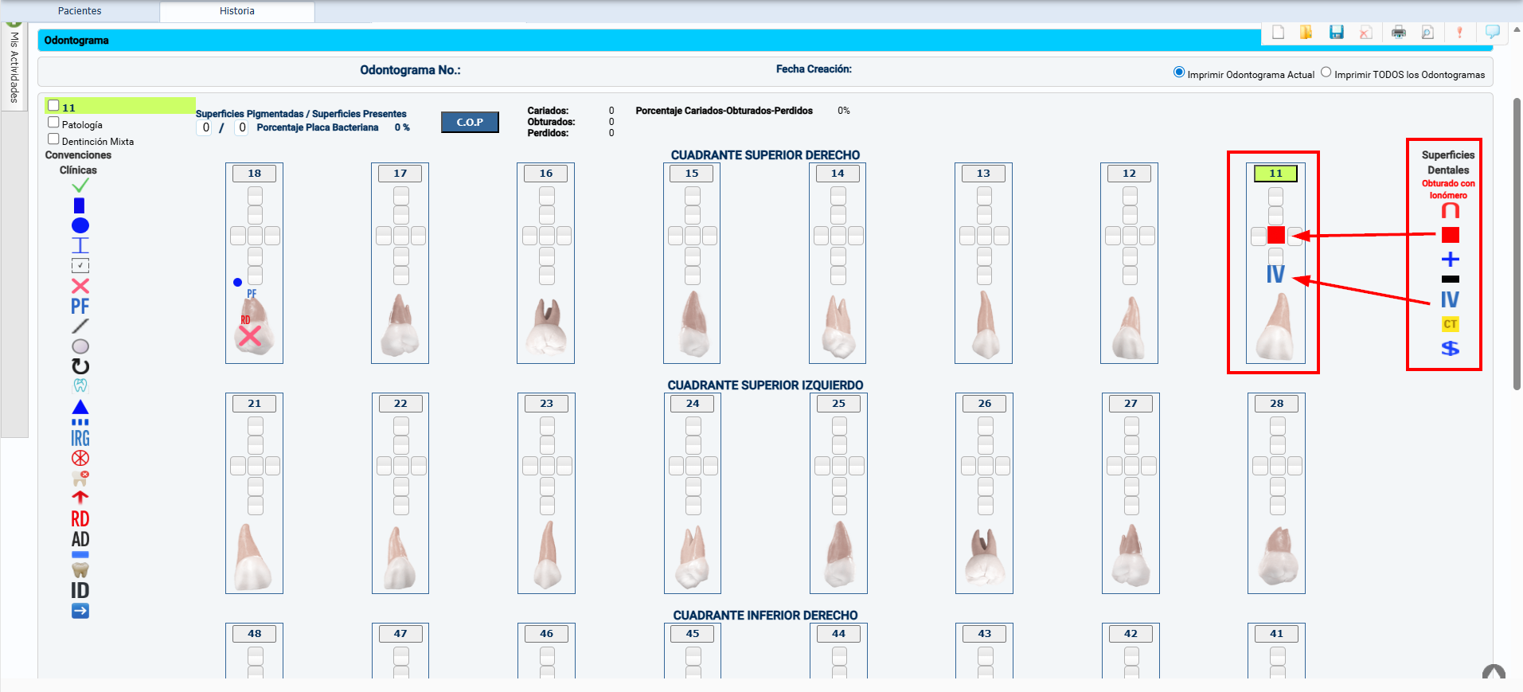1523x692 pixels.
Task: Click the blue dollar sign surface symbol
Action: tap(1450, 348)
